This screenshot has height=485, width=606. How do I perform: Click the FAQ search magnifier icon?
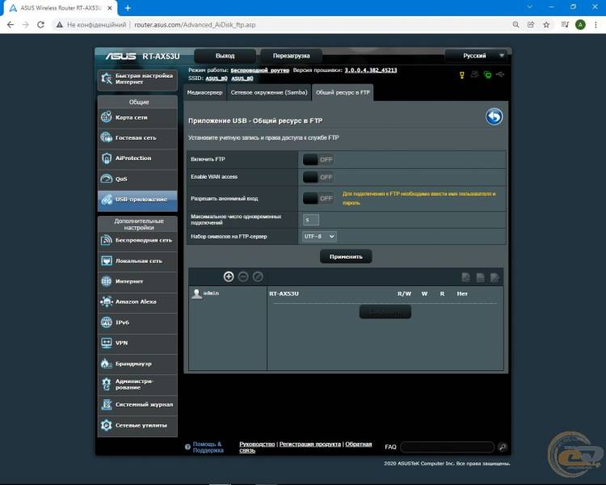point(503,447)
